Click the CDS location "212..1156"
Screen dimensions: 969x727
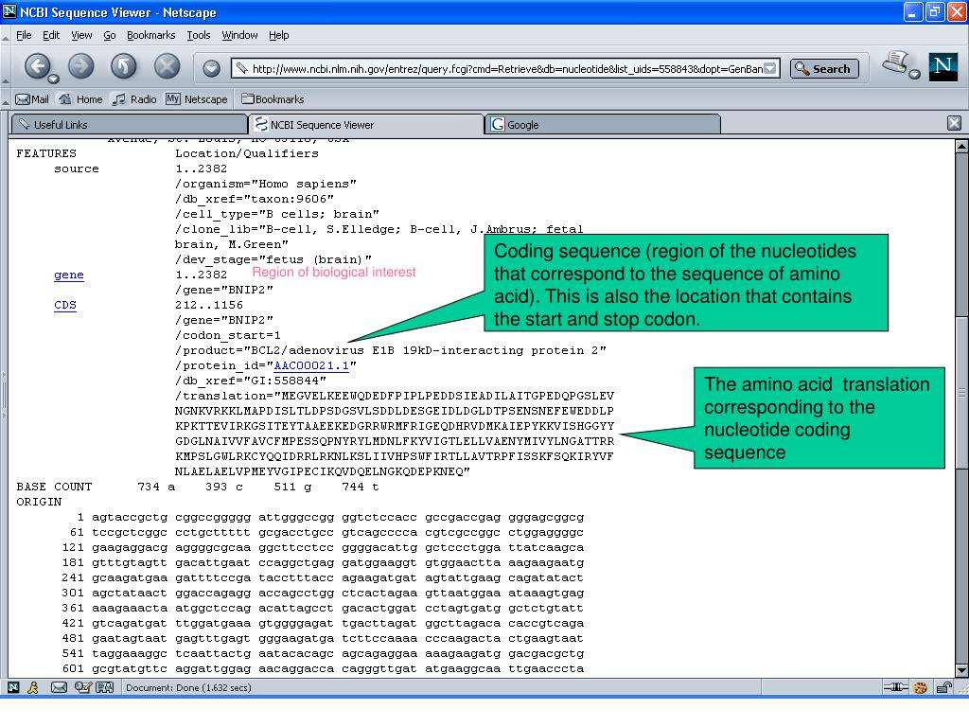[x=209, y=306]
